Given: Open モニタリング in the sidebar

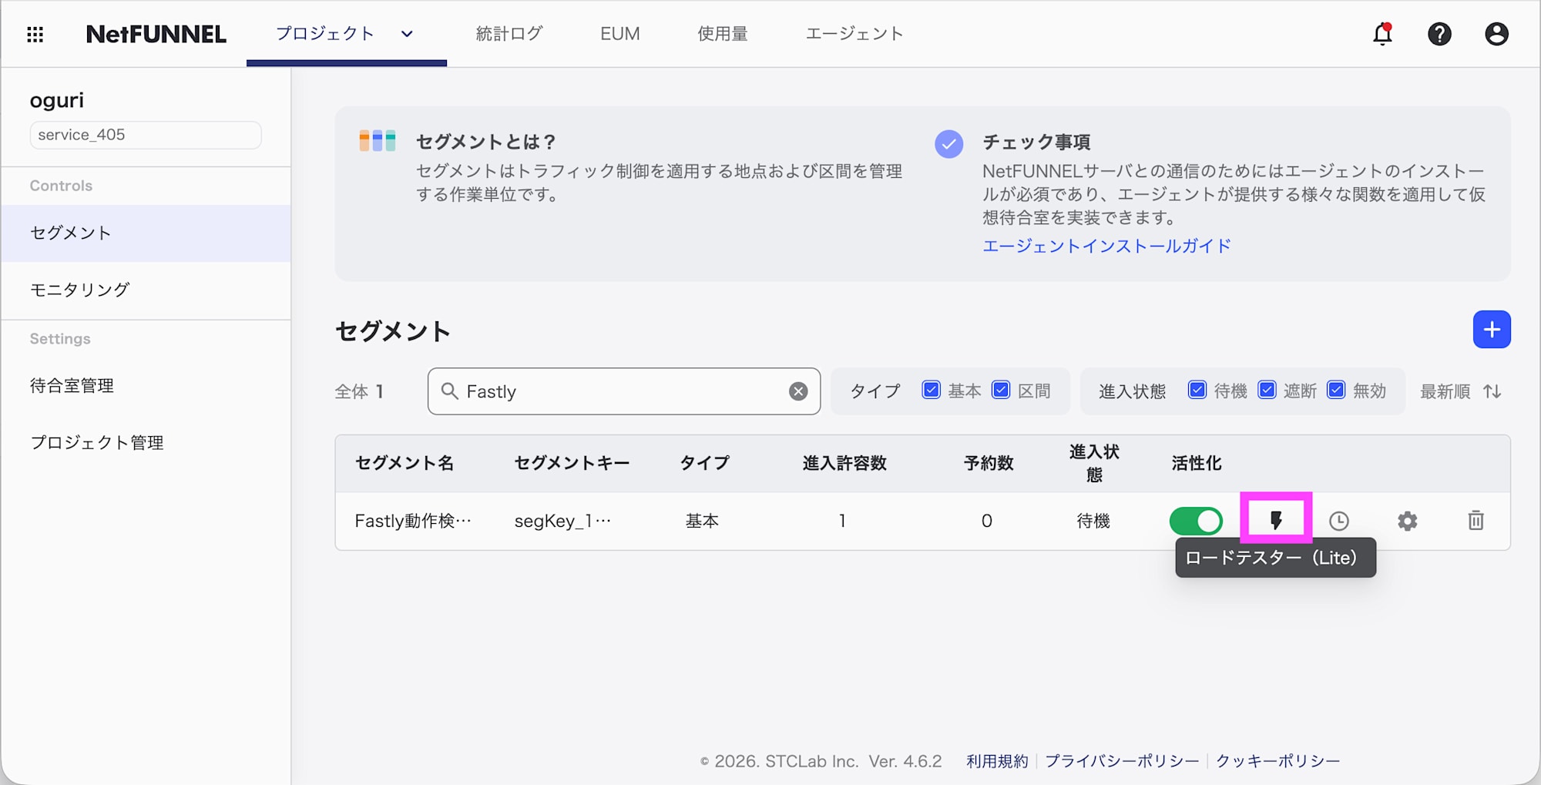Looking at the screenshot, I should (79, 290).
